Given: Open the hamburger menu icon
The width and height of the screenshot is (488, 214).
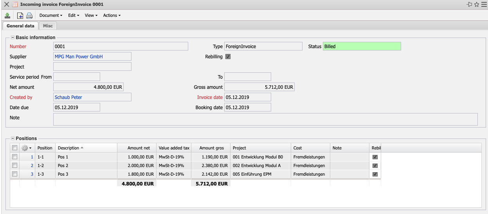Looking at the screenshot, I should [484, 4].
